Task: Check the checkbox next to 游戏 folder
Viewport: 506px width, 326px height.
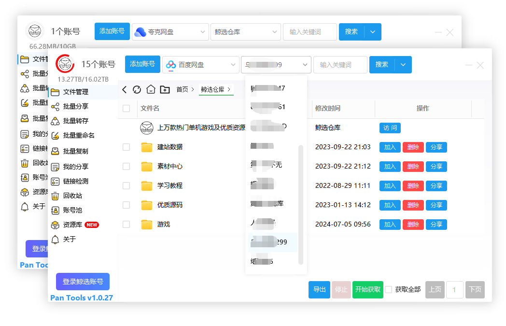Action: 127,224
